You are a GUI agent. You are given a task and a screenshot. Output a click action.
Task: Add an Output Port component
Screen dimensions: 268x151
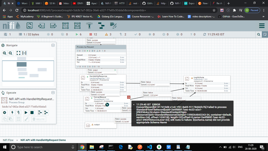[53, 26]
